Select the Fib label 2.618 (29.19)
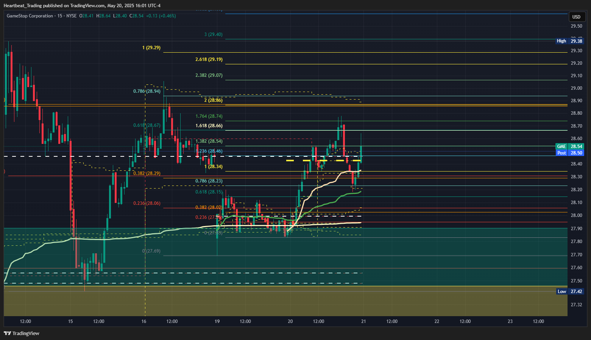591x340 pixels. [x=209, y=59]
